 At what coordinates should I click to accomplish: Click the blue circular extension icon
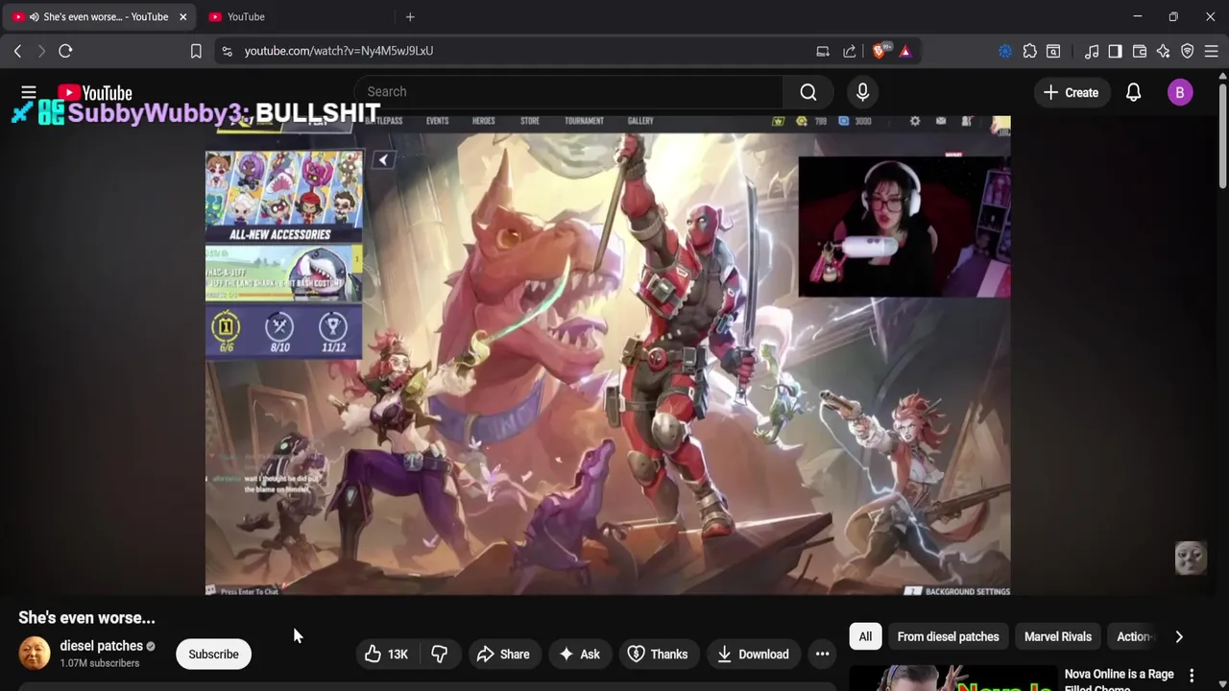tap(1005, 51)
